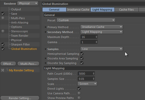Select Sharpen Filter in the list
Screen dimensions: 145x100
click(20, 44)
